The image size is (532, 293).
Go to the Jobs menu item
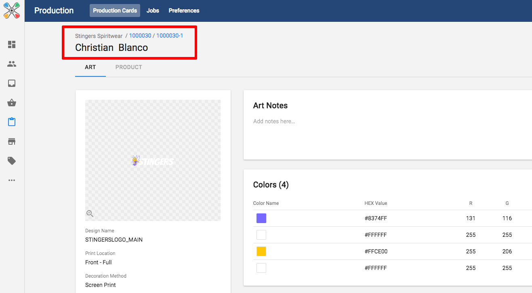[x=153, y=11]
